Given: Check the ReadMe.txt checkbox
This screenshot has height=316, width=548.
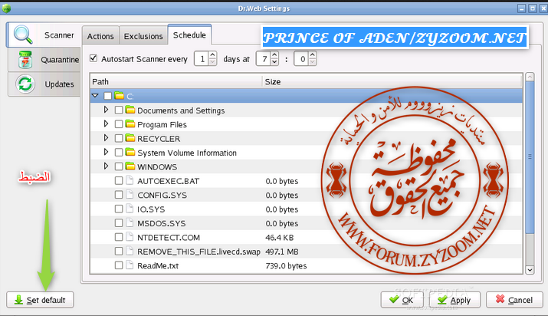Looking at the screenshot, I should click(x=119, y=265).
